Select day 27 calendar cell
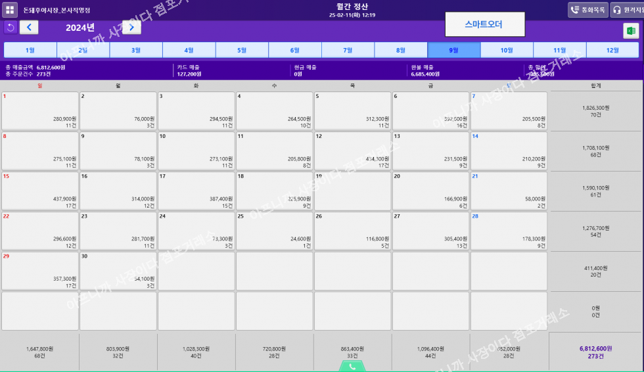 coord(430,231)
